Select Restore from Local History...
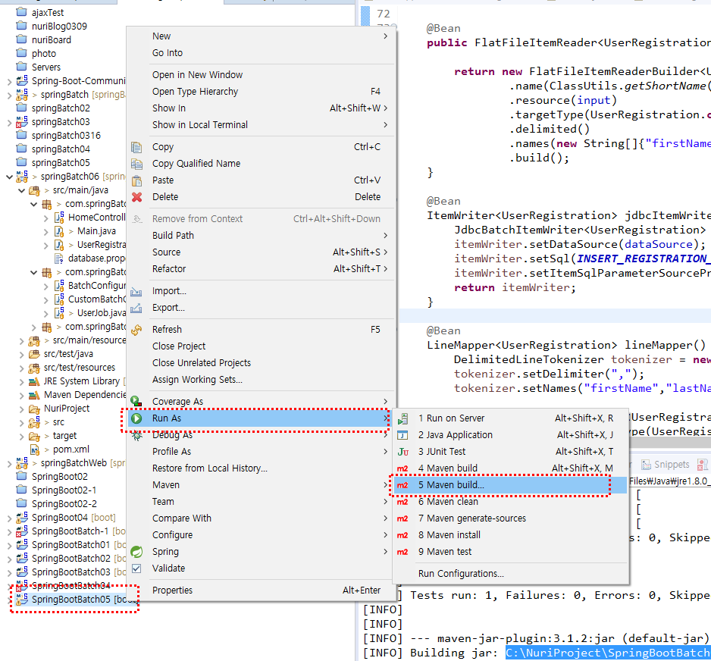The image size is (711, 661). (260, 468)
